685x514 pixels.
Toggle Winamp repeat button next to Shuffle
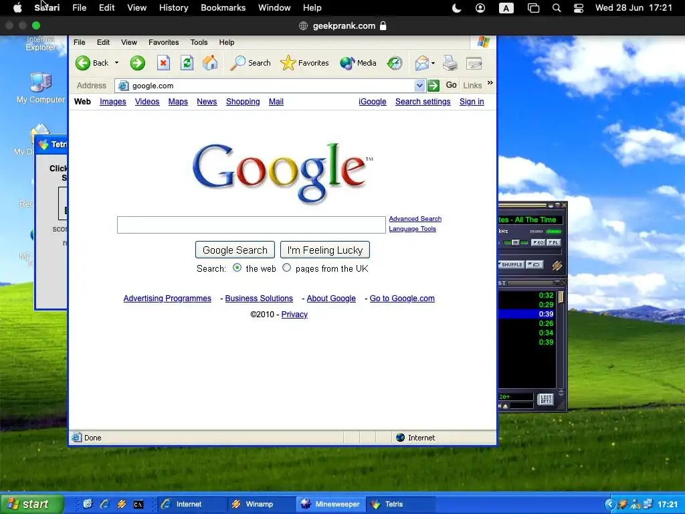[534, 264]
